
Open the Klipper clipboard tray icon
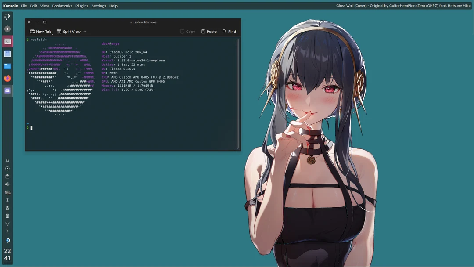click(x=7, y=176)
